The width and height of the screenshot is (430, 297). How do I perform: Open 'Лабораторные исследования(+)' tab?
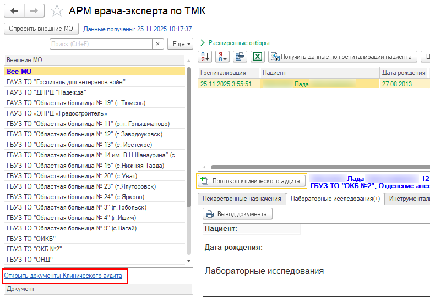[x=335, y=199]
